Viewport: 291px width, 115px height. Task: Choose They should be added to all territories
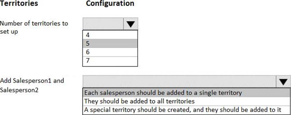click(x=187, y=101)
